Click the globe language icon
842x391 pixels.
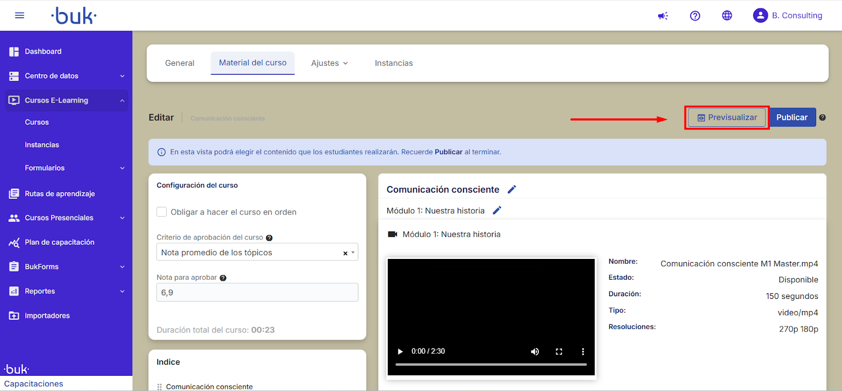(727, 16)
